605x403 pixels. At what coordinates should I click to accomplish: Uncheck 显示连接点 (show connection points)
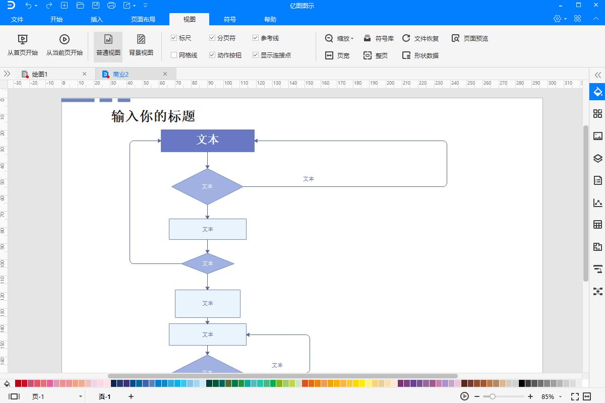(x=255, y=55)
